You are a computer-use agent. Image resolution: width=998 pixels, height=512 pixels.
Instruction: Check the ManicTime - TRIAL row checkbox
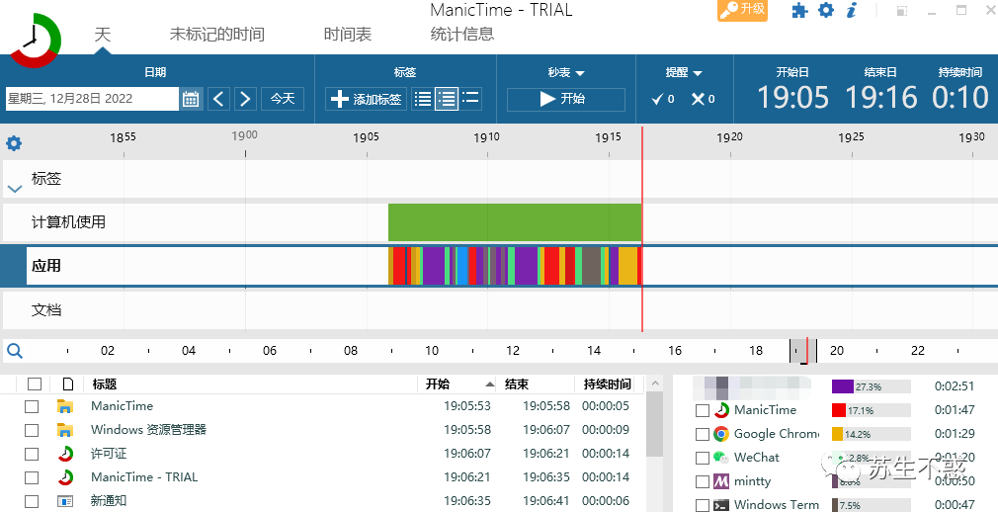32,477
